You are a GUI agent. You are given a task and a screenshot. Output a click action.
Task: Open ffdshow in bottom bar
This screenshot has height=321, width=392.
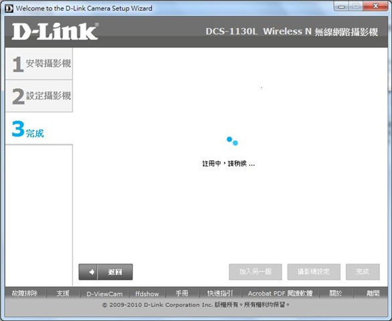(147, 294)
